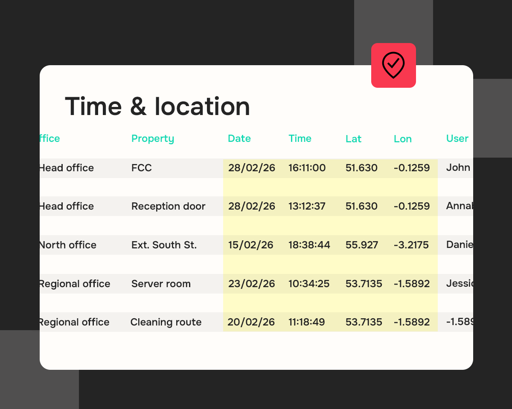Click the North office row label
Screen dimensions: 512x409
coord(67,245)
